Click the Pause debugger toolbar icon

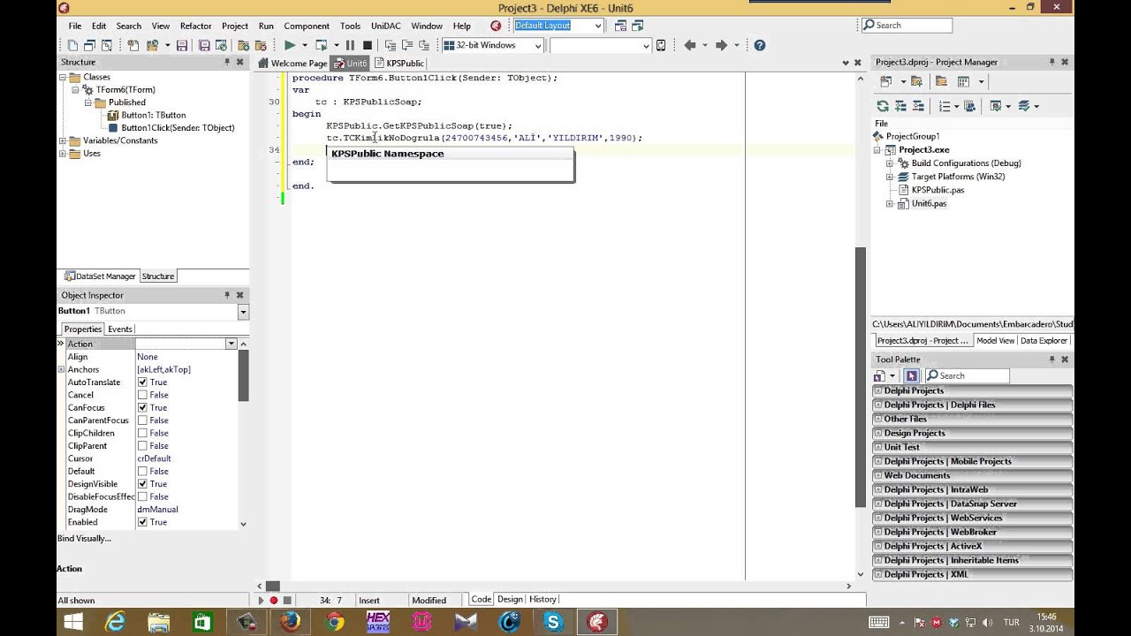[350, 45]
